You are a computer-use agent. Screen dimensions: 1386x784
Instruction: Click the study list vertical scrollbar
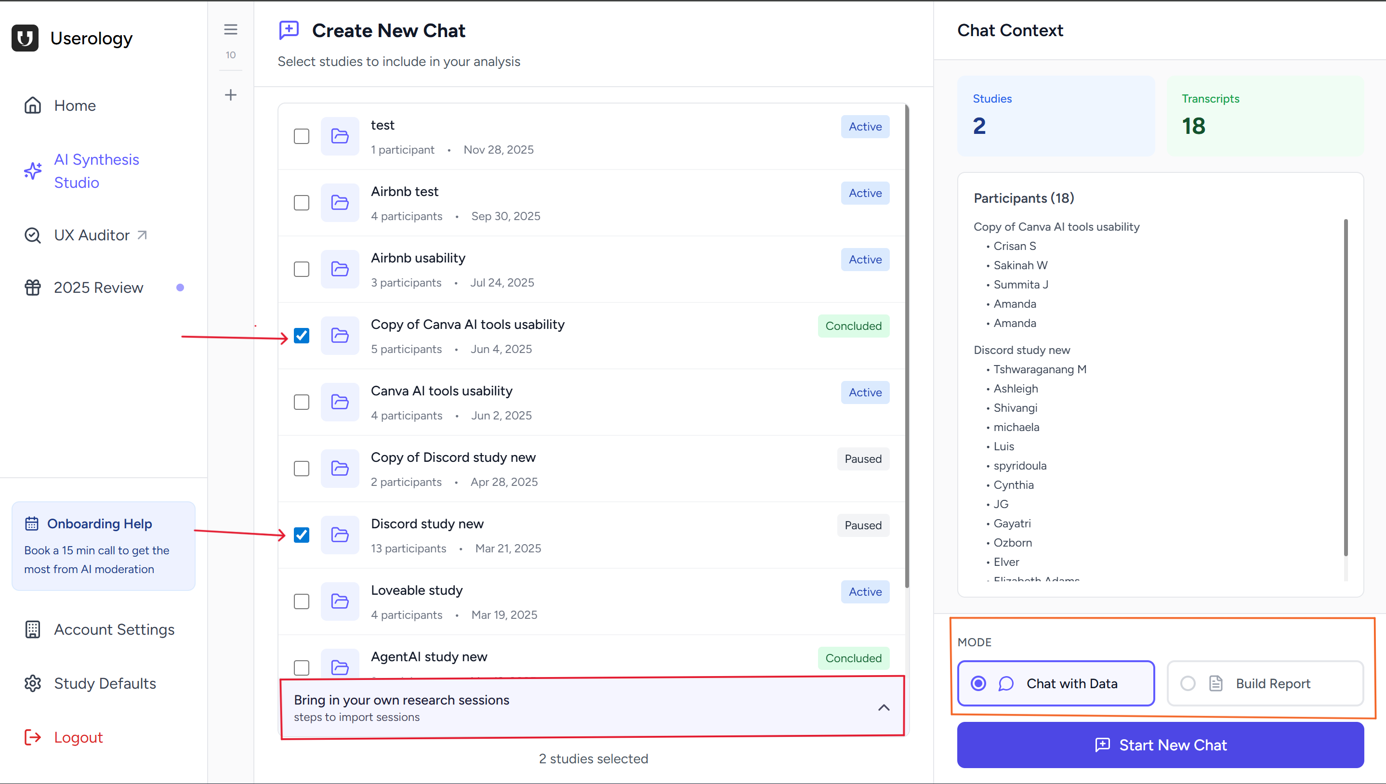pos(907,345)
